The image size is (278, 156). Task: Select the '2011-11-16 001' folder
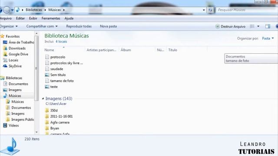pyautogui.click(x=61, y=117)
